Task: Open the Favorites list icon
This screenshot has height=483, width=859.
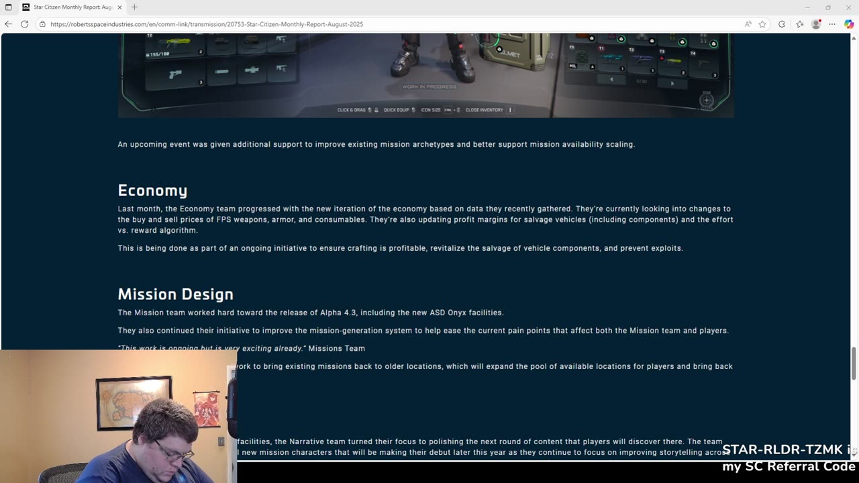Action: click(x=799, y=24)
